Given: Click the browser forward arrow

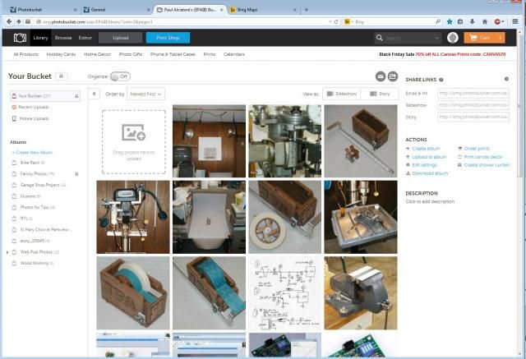Looking at the screenshot, I should pos(19,21).
